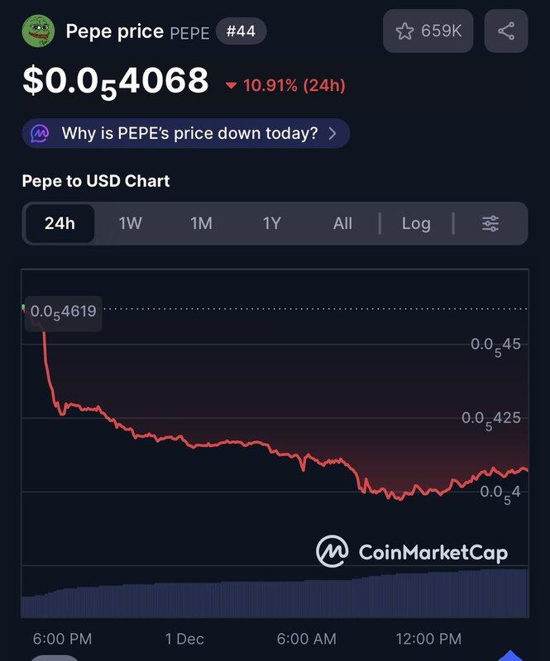Switch chart range to 1M

(201, 223)
